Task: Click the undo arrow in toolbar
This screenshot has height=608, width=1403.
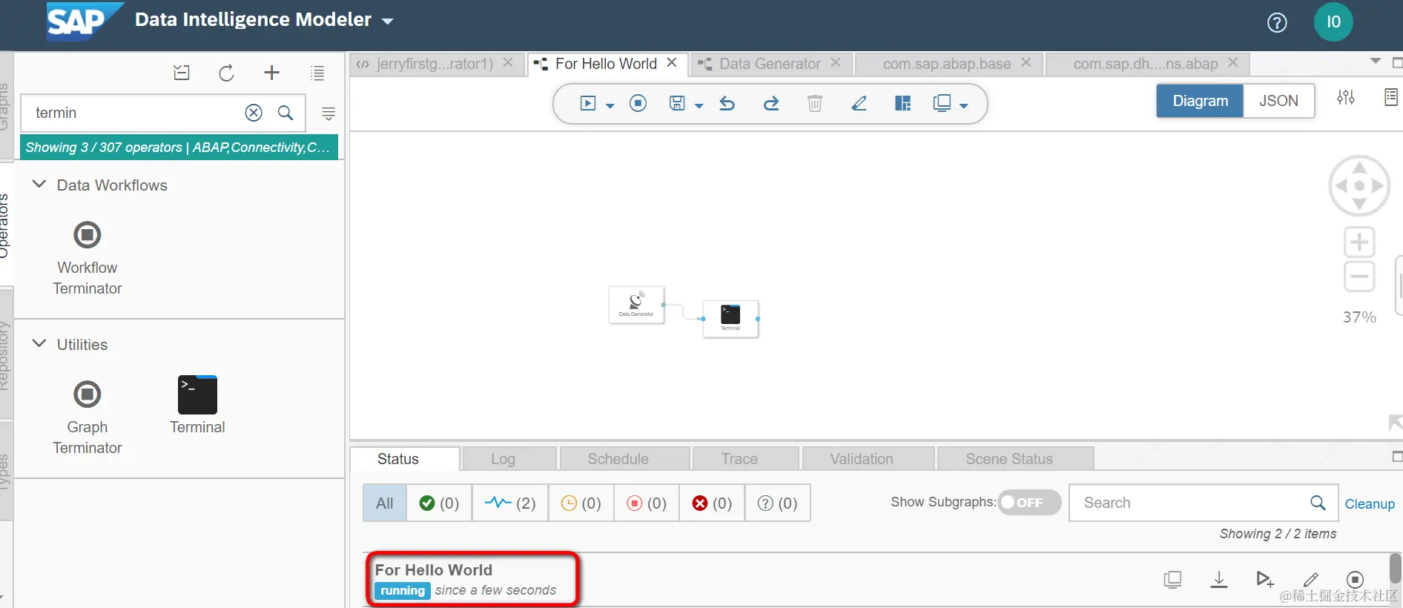Action: tap(727, 103)
